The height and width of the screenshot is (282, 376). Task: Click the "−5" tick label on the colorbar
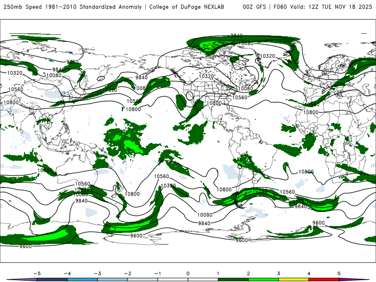pyautogui.click(x=37, y=274)
